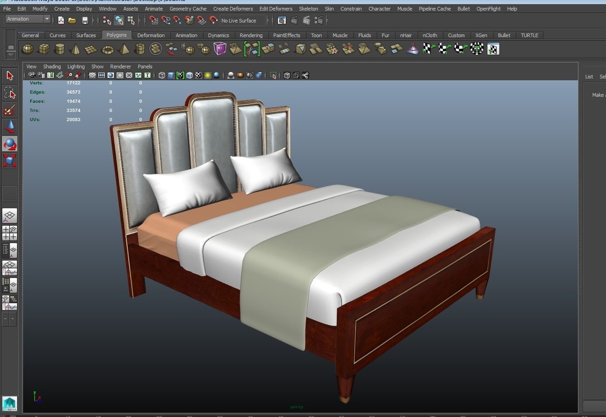Create a polygon Cylinder from shelf
The image size is (606, 417).
(60, 49)
